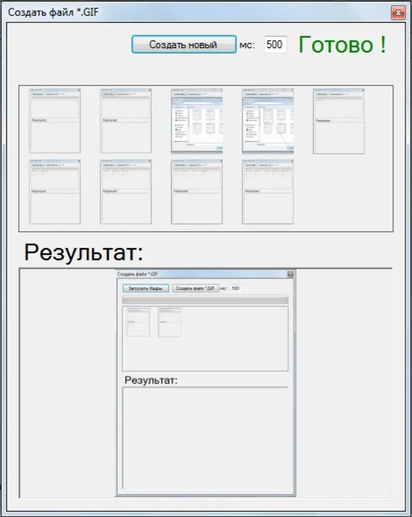Viewport: 412px width, 517px height.
Task: Click the Загрузить Кадры button in result preview
Action: coord(146,288)
